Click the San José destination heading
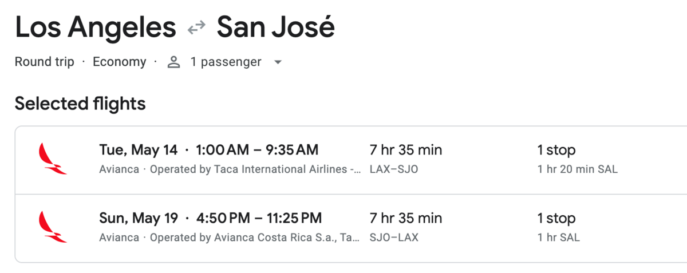The height and width of the screenshot is (273, 687). pyautogui.click(x=275, y=27)
